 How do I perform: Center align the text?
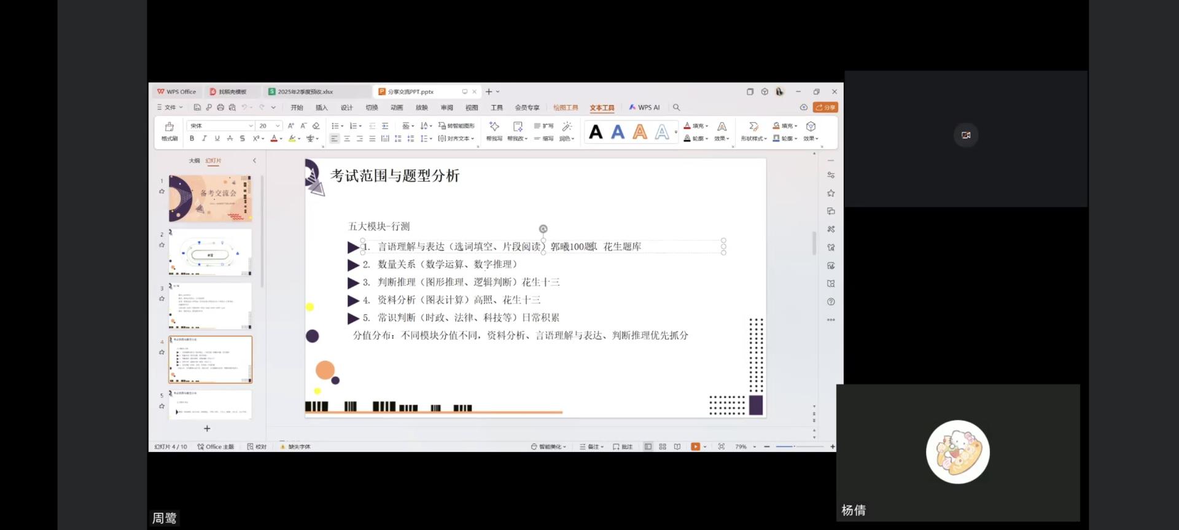tap(347, 139)
